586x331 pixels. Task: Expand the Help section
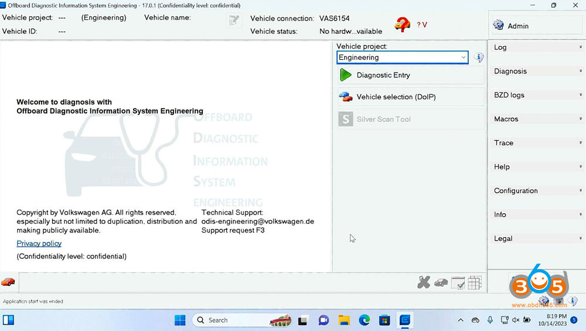[x=537, y=167]
